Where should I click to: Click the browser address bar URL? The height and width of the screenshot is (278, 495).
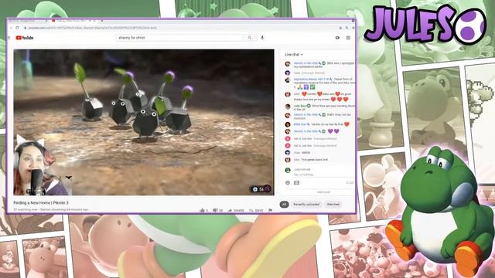click(x=93, y=28)
